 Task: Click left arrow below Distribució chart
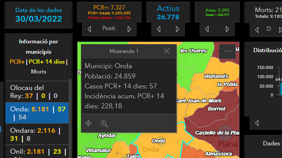pyautogui.click(x=257, y=123)
